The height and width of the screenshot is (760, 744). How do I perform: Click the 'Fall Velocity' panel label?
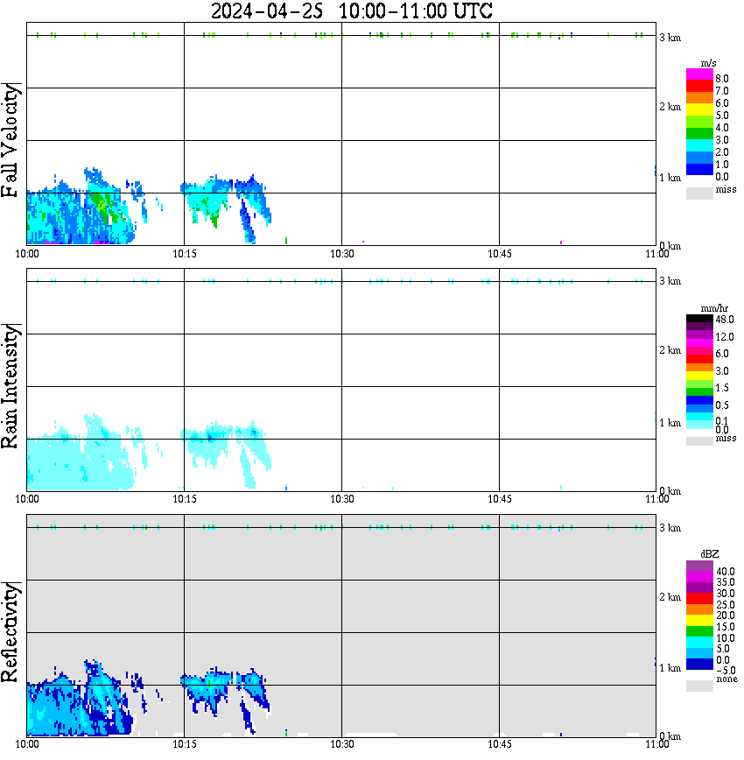(11, 140)
